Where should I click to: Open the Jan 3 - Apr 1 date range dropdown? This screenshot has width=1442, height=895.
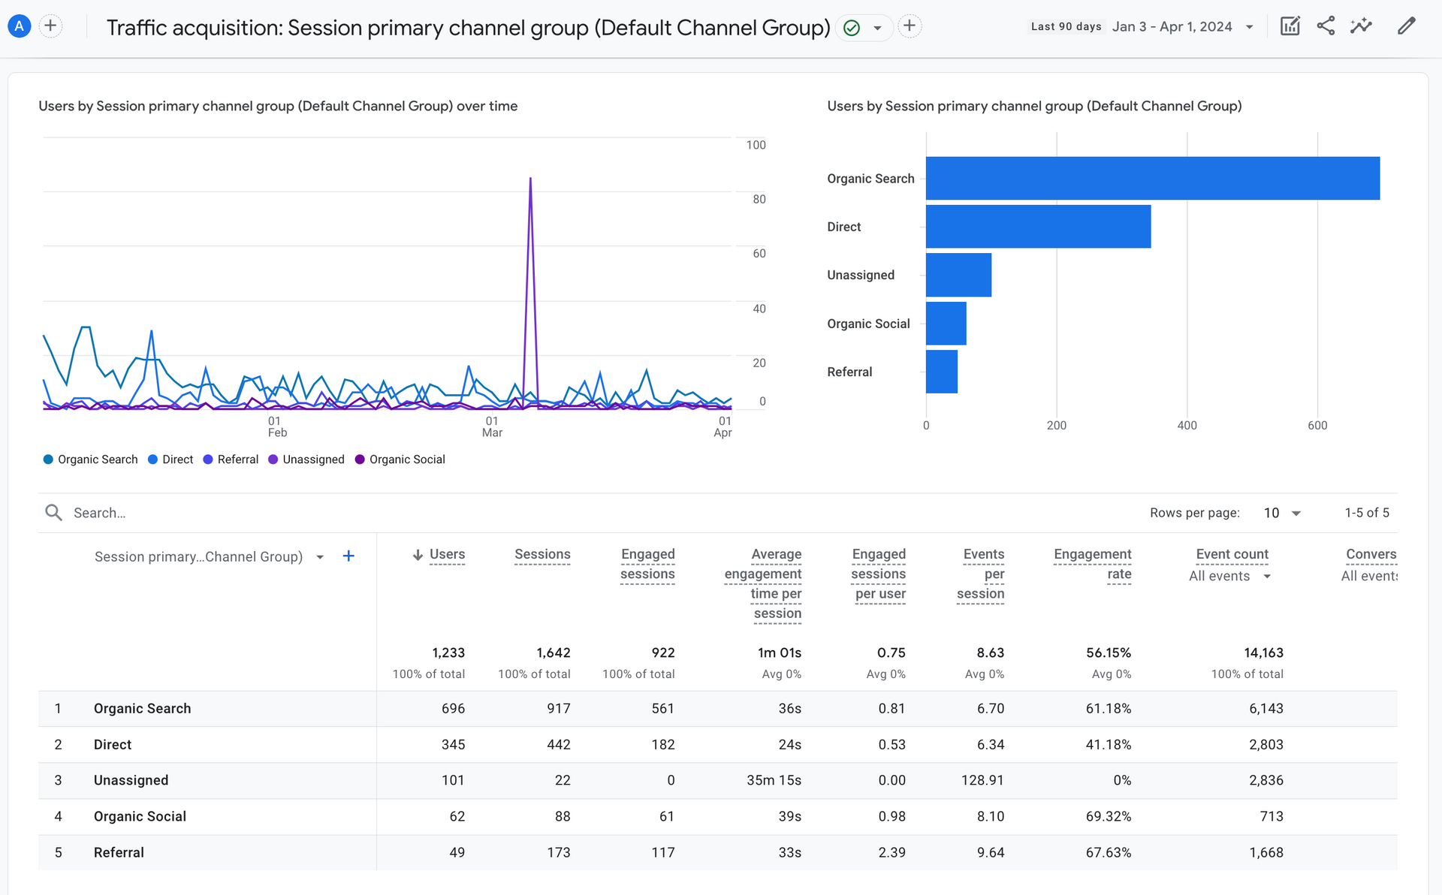coord(1183,26)
